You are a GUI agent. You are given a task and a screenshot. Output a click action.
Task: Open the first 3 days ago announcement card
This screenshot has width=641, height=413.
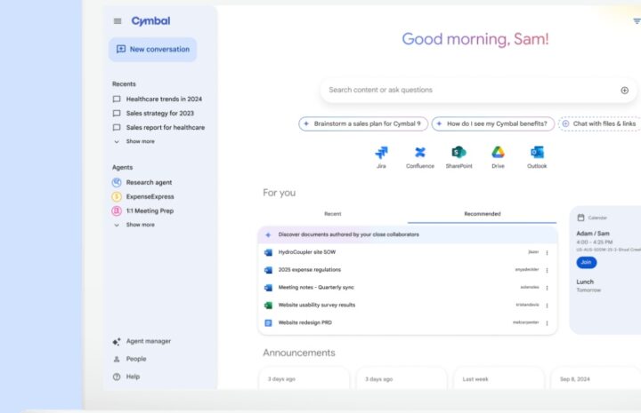pyautogui.click(x=304, y=379)
